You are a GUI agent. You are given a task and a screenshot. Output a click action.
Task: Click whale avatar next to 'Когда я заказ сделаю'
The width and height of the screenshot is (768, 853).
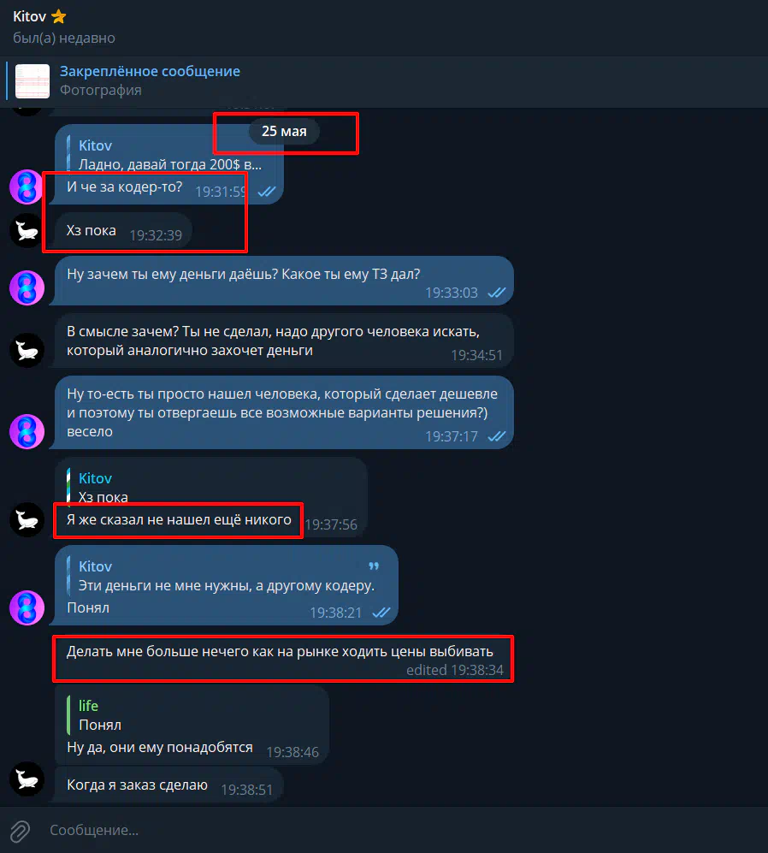(x=27, y=779)
